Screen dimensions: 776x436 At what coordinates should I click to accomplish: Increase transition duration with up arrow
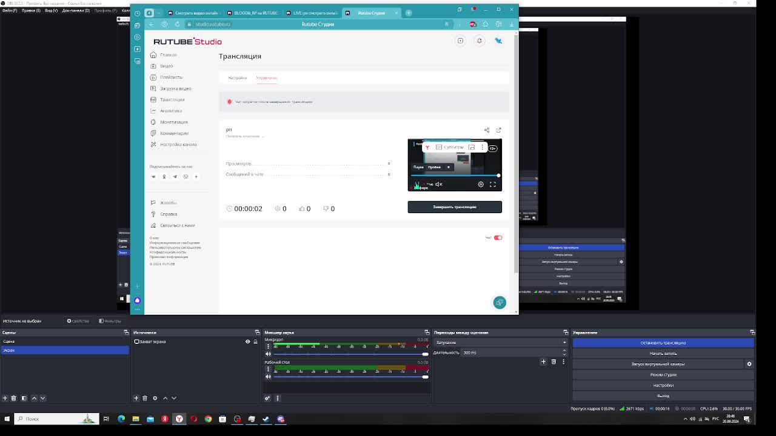point(564,351)
